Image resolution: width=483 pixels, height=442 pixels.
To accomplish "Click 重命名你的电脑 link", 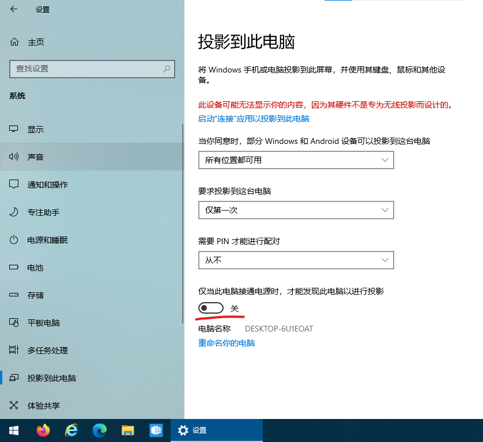I will [227, 342].
